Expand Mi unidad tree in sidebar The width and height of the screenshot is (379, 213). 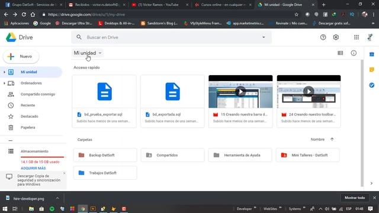click(4, 72)
